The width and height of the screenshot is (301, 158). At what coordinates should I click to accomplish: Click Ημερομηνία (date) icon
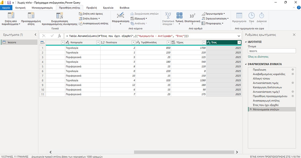click(x=239, y=15)
